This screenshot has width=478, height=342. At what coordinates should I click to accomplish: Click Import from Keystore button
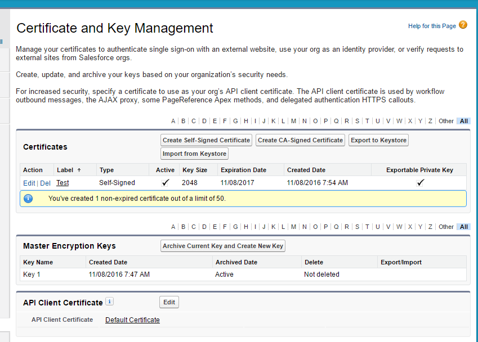194,154
